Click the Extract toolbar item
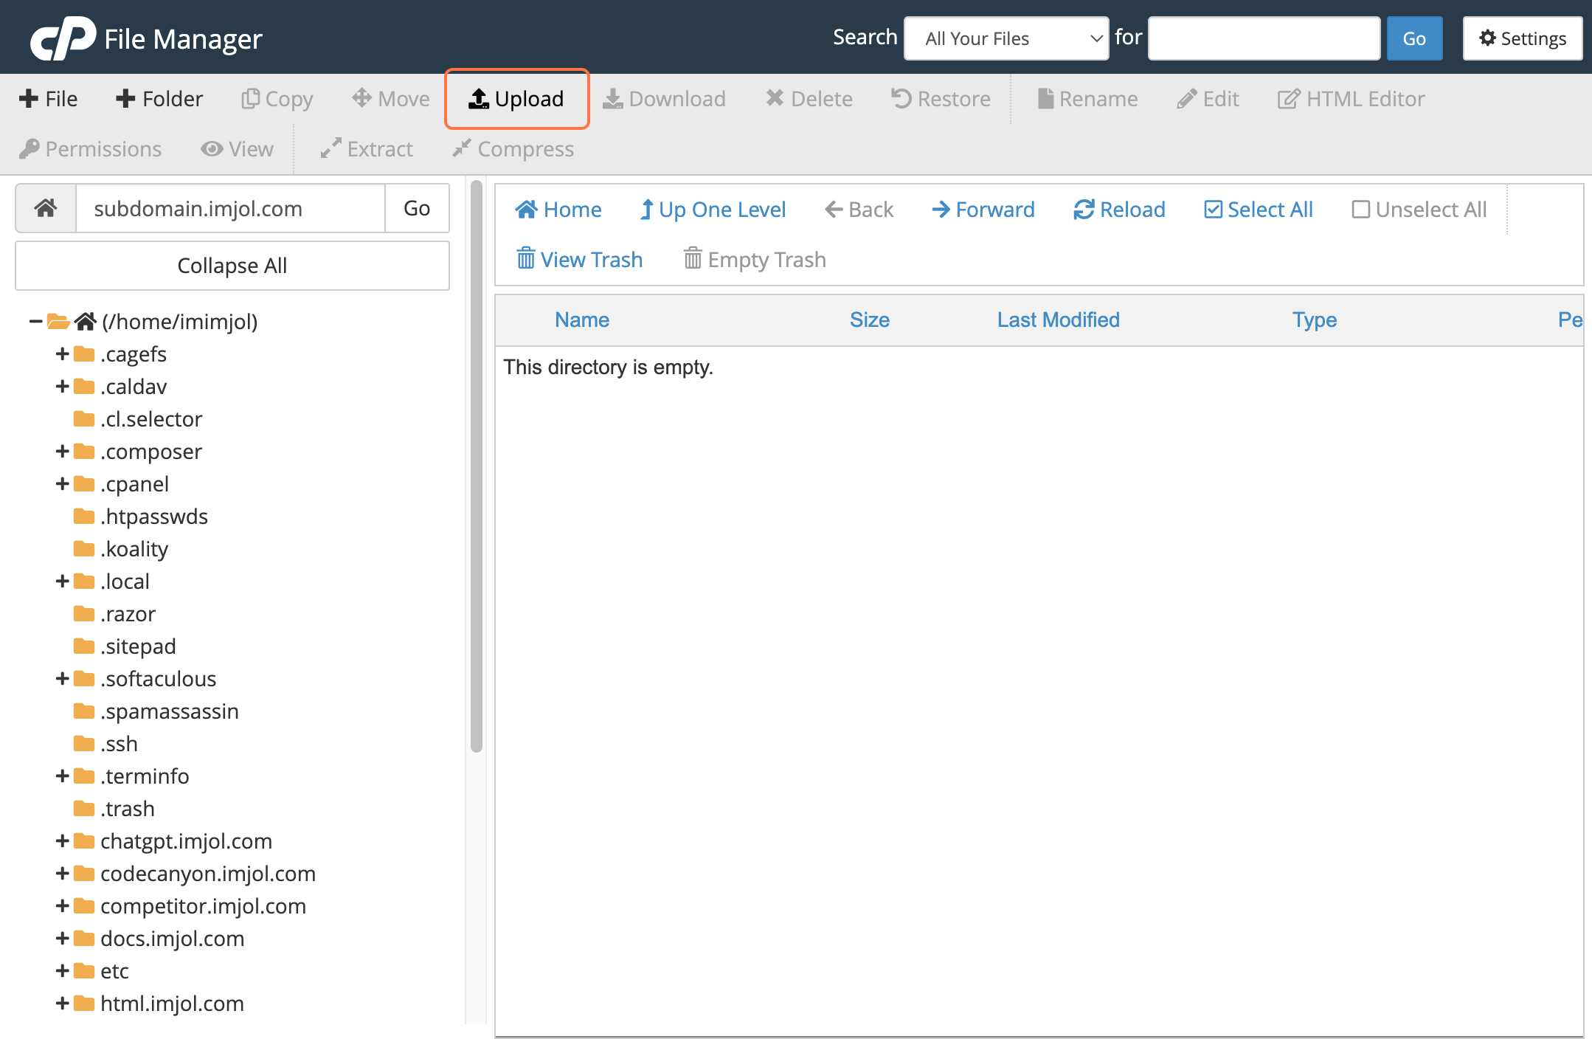The height and width of the screenshot is (1039, 1592). click(367, 149)
